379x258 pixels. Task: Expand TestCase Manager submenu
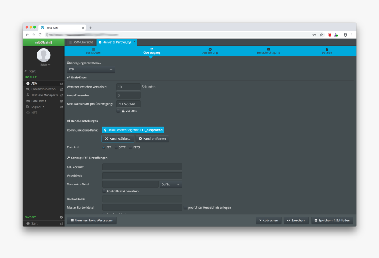pos(57,95)
